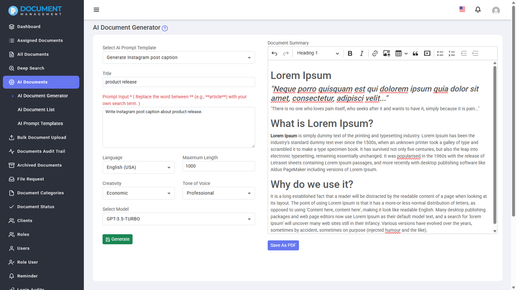The height and width of the screenshot is (290, 516).
Task: Click the Maximum Length input field
Action: coord(218,166)
